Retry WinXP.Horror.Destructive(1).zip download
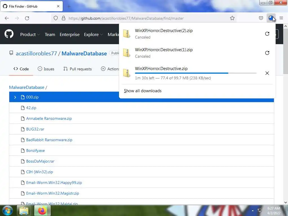The height and width of the screenshot is (216, 288). click(267, 53)
